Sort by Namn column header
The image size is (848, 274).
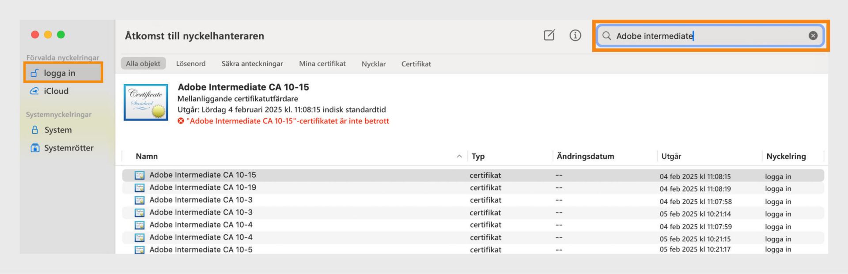(x=147, y=156)
